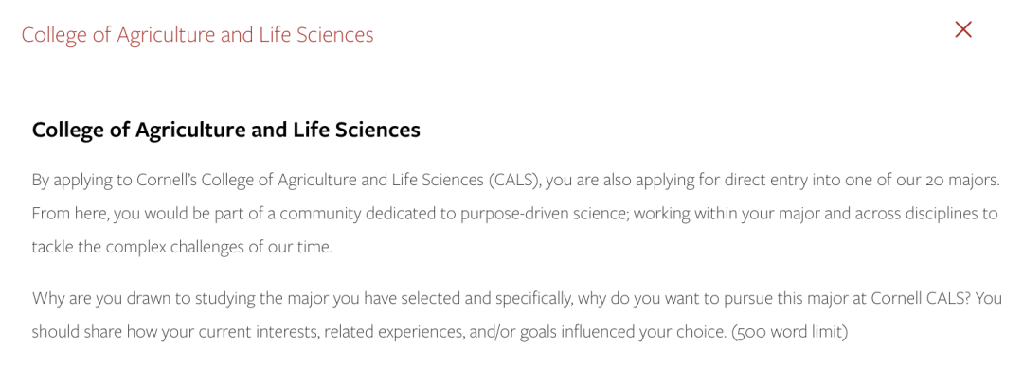
Task: Click the phrase "Why are you drawn"
Action: (87, 299)
